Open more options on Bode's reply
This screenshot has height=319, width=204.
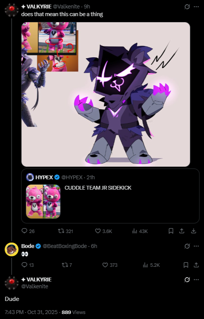[x=196, y=246]
